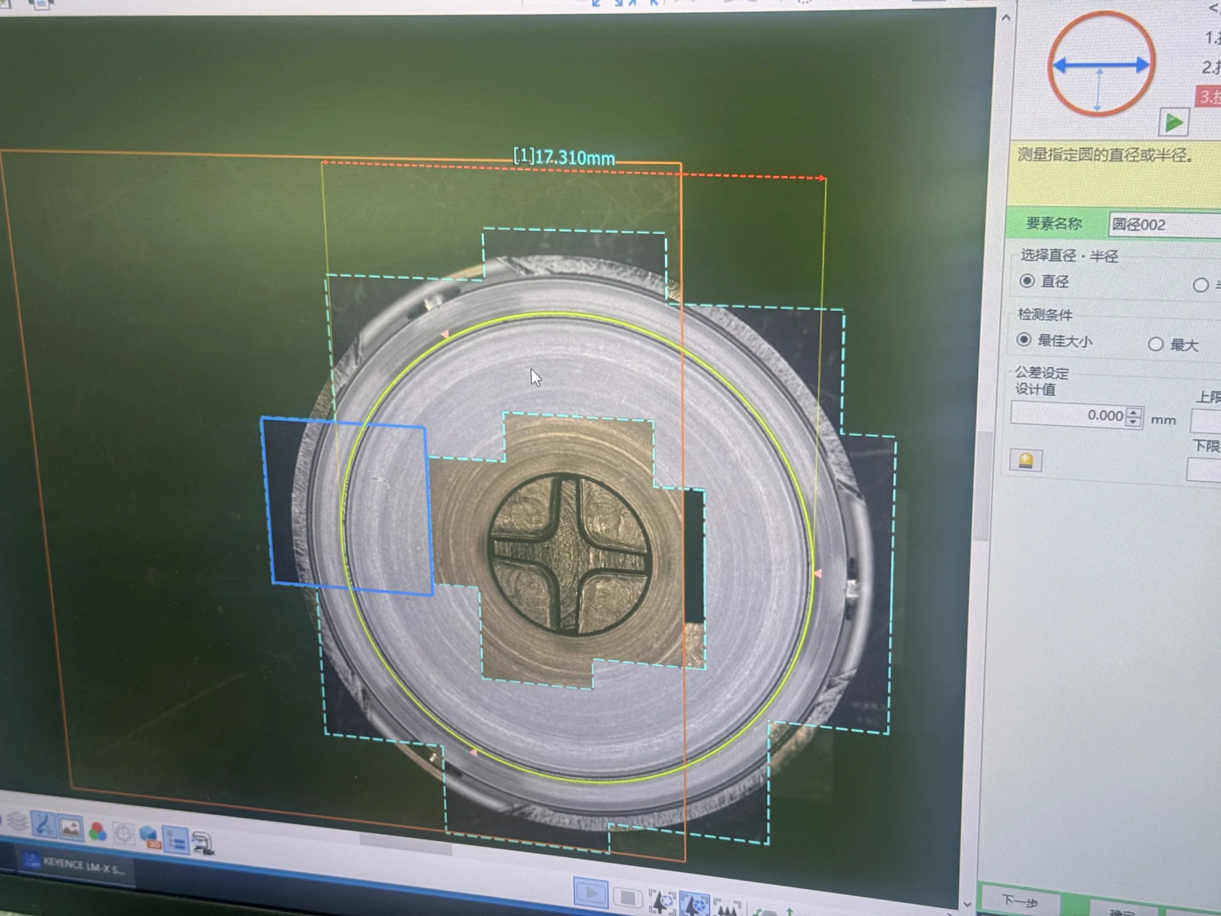Click the 下一步 button
1221x916 pixels.
click(x=1020, y=901)
